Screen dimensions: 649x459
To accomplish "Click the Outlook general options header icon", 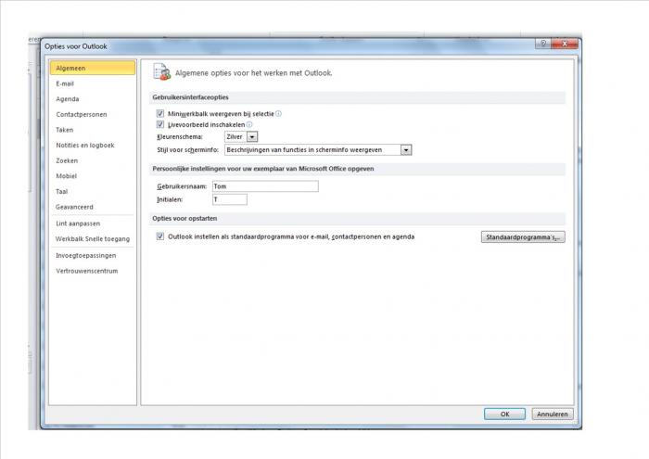I will pos(162,72).
